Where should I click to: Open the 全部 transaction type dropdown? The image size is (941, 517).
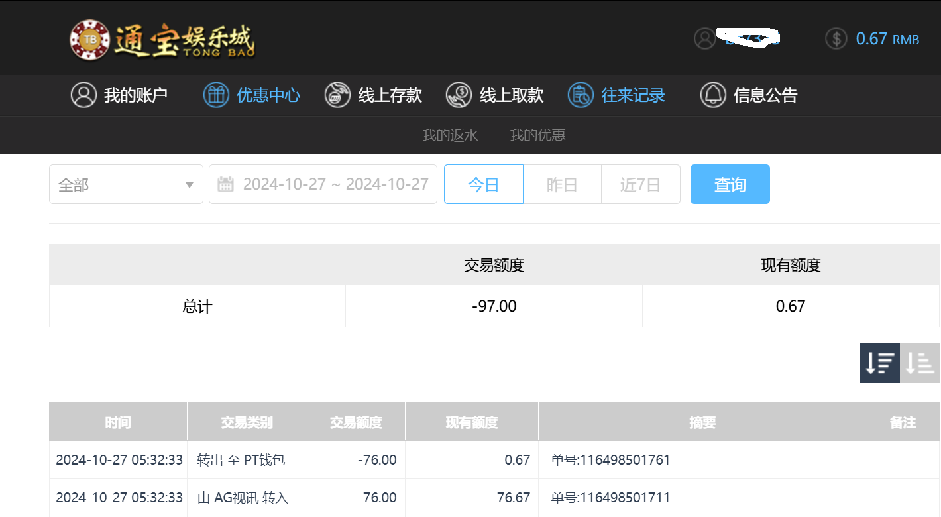point(126,184)
